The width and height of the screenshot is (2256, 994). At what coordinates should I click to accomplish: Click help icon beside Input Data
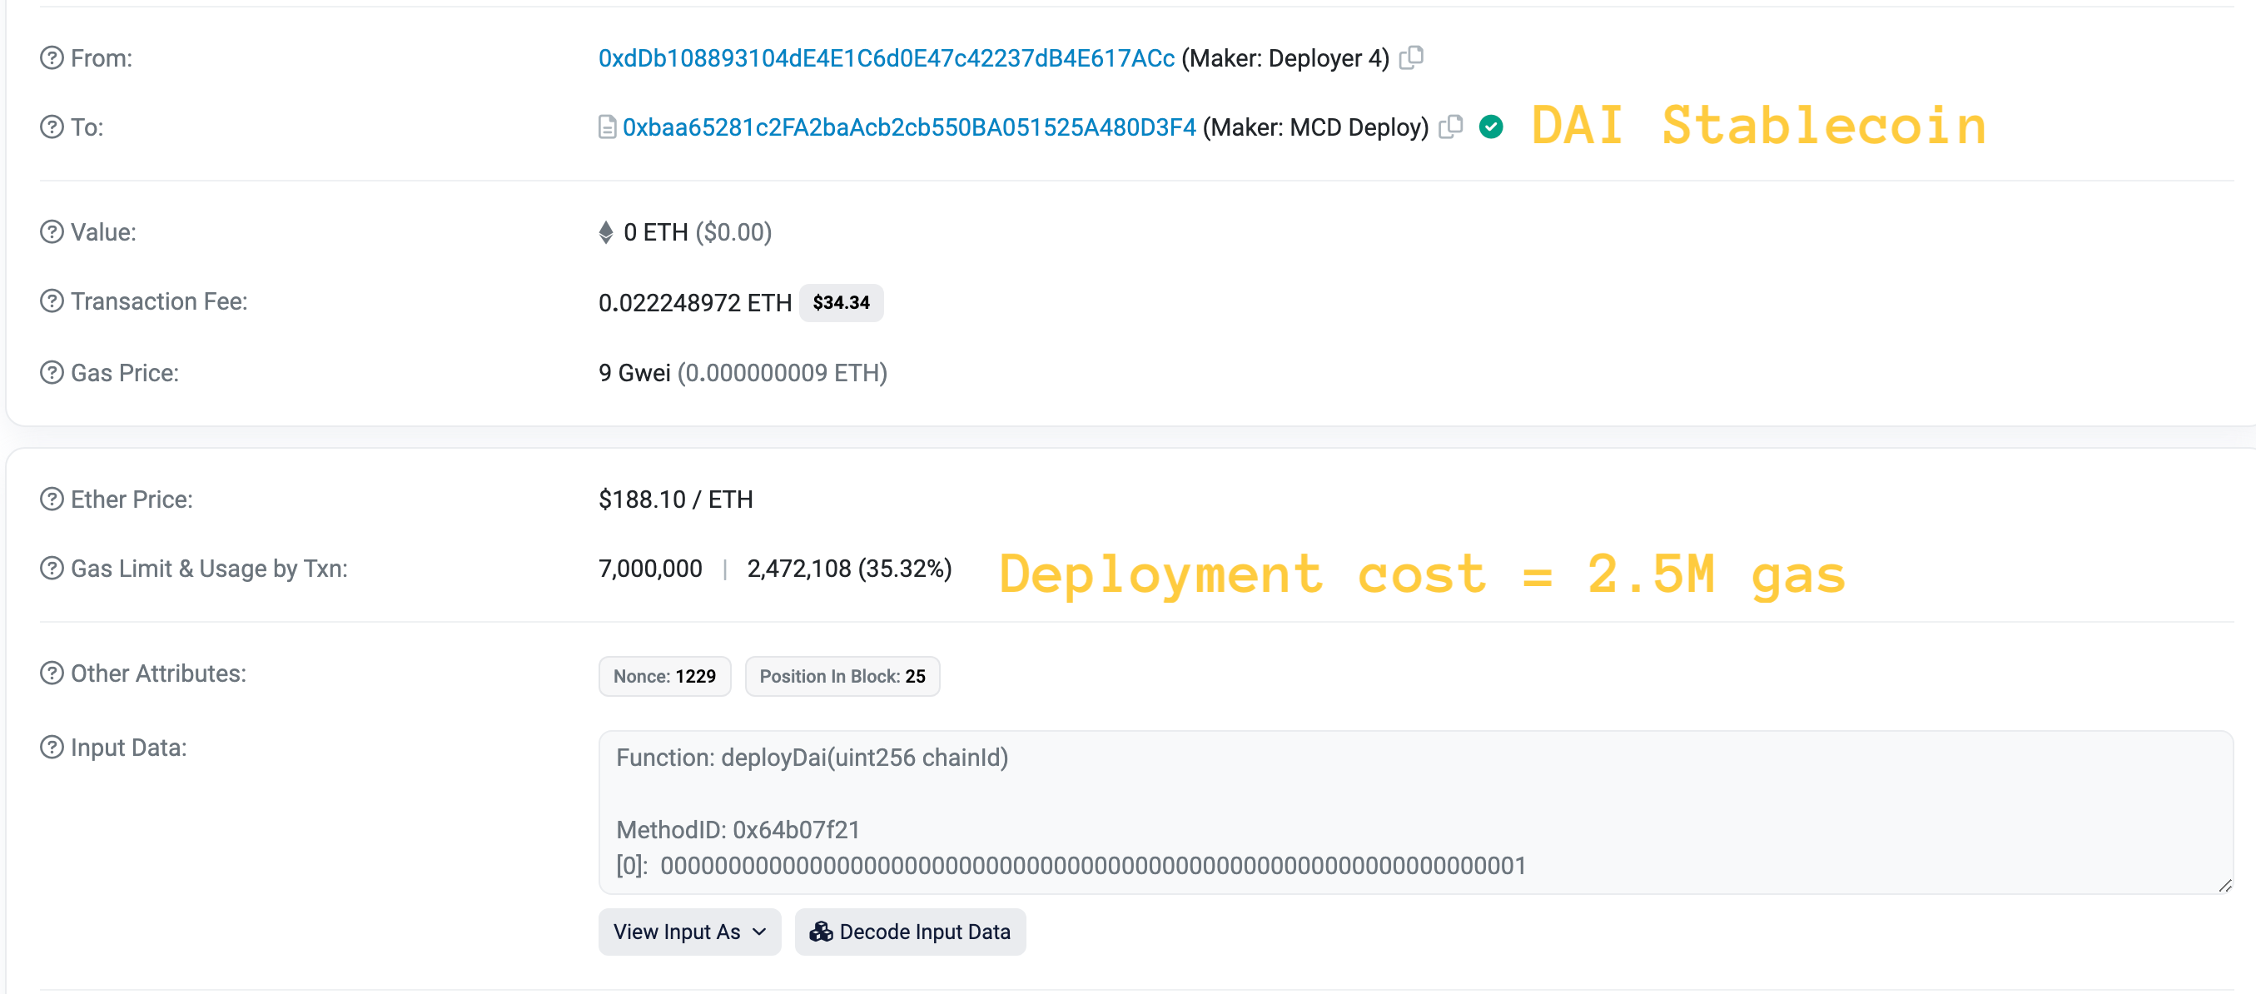point(52,748)
